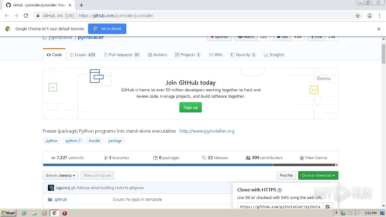Click the bundle topic tag
The height and width of the screenshot is (217, 386).
pos(94,141)
